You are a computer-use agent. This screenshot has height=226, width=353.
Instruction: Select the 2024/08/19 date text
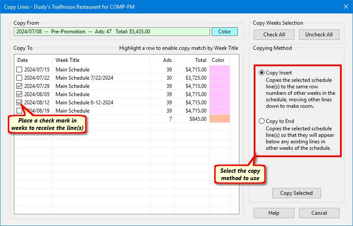tap(37, 111)
